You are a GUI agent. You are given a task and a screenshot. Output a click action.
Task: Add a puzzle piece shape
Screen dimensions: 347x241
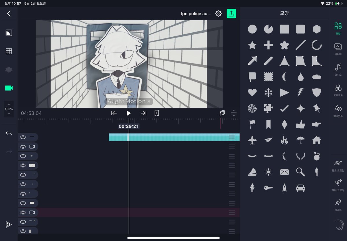[268, 108]
